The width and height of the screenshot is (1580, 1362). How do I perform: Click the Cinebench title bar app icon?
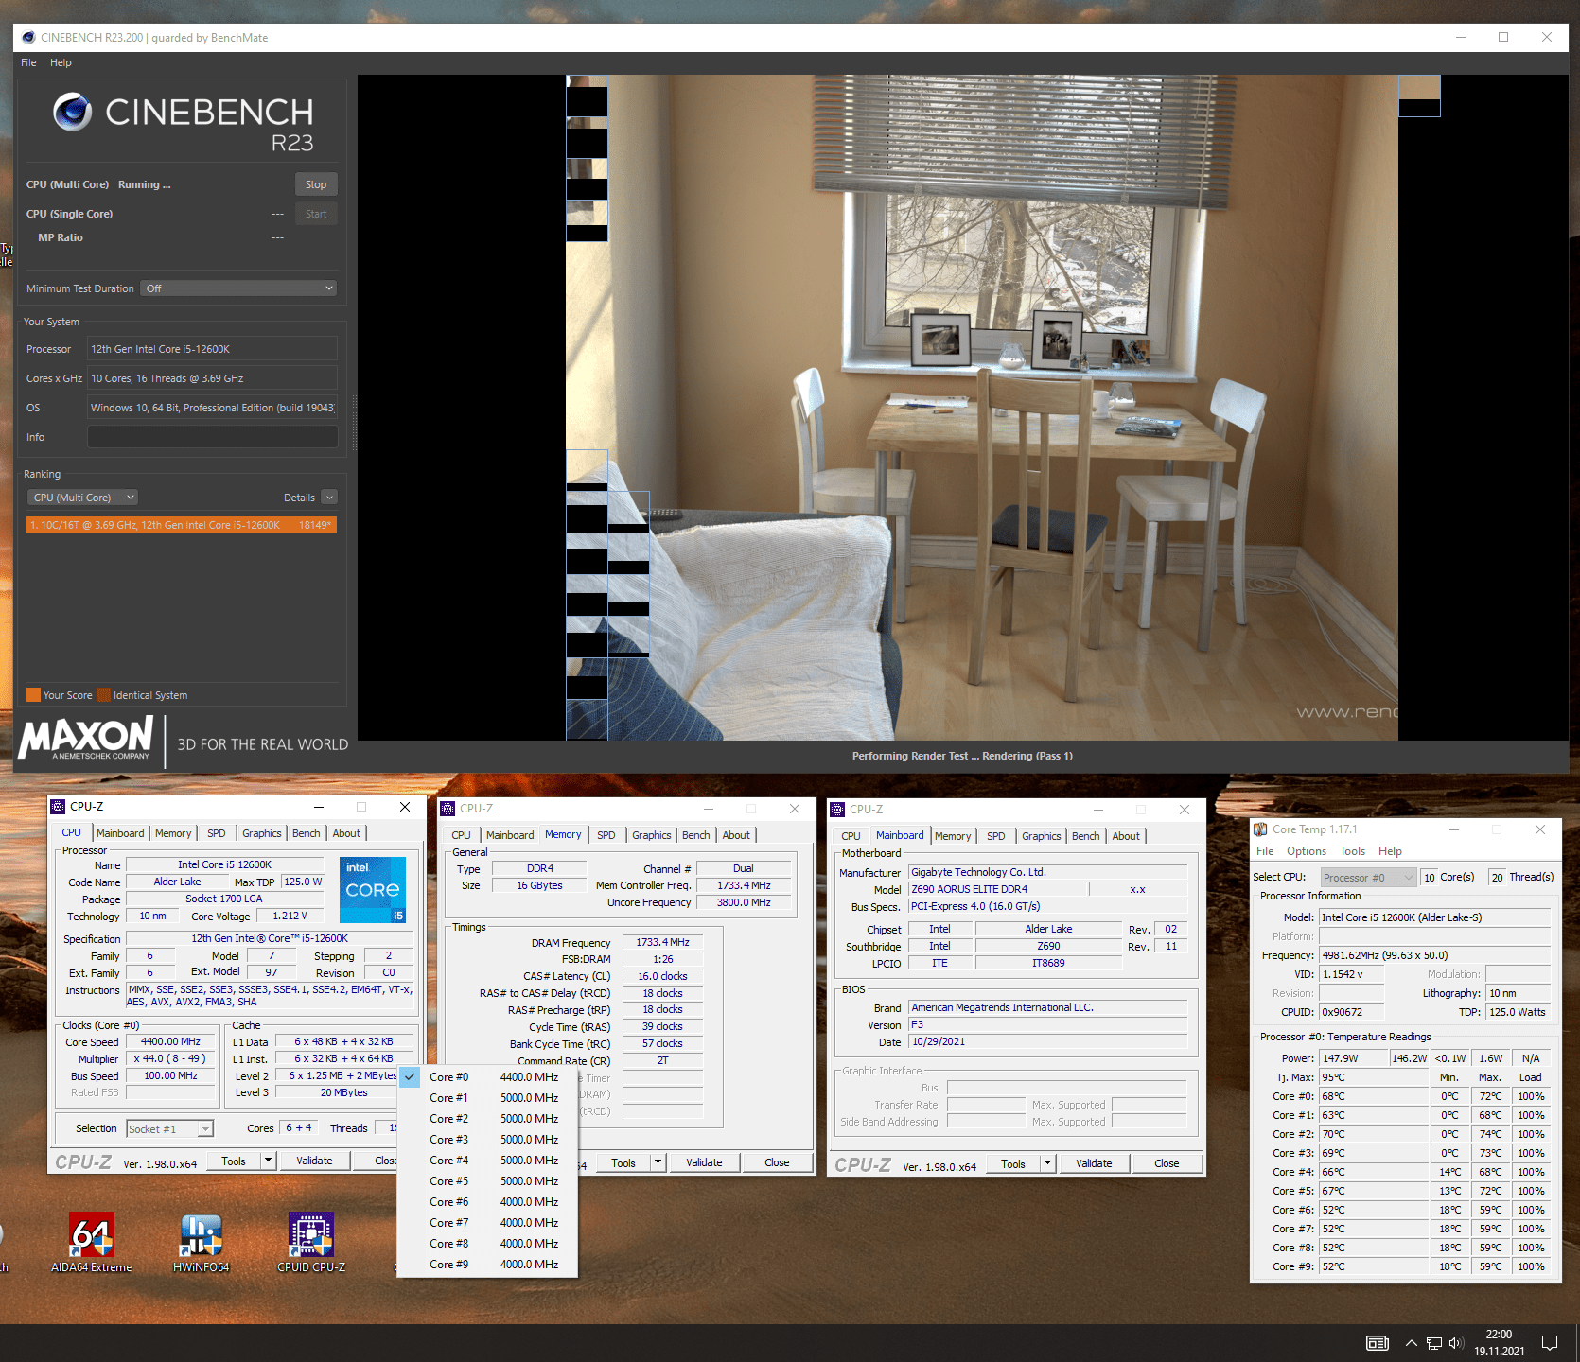28,38
